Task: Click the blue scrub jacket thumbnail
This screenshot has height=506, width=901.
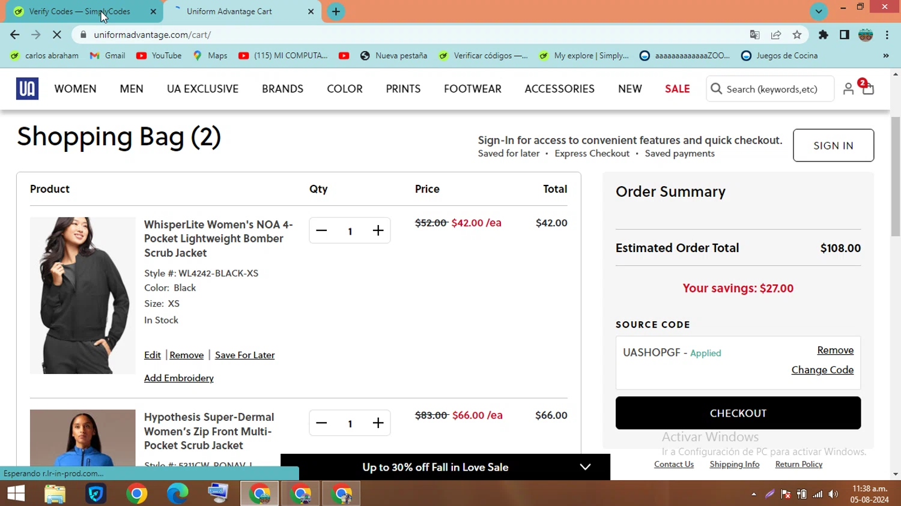Action: [x=83, y=438]
